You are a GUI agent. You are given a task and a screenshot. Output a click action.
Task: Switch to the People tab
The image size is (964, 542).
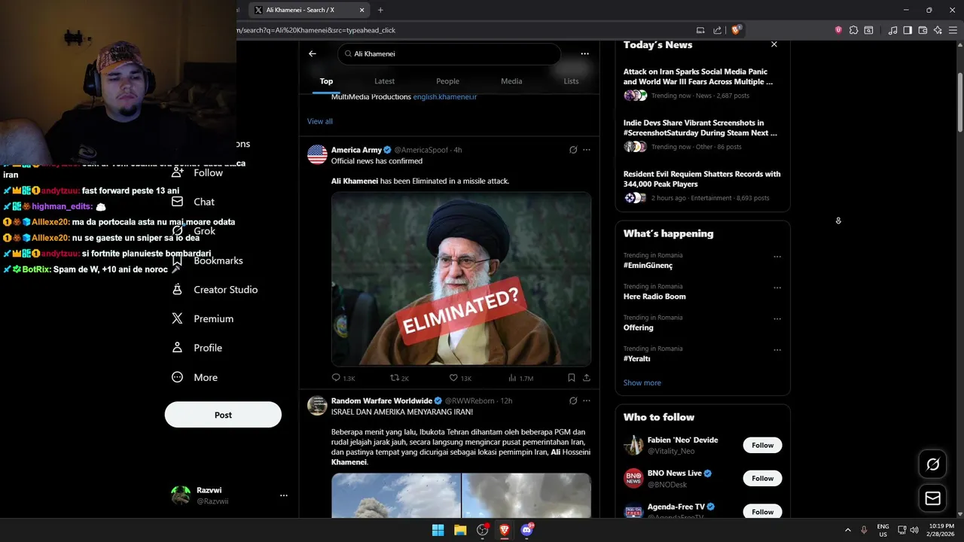pos(447,81)
